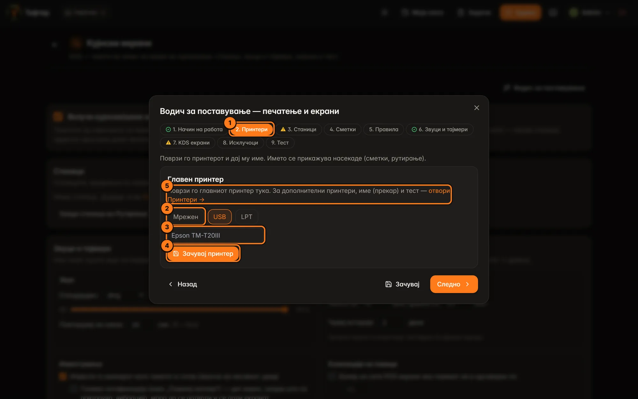The height and width of the screenshot is (399, 638).
Task: Go back with the Назад button
Action: coord(183,284)
